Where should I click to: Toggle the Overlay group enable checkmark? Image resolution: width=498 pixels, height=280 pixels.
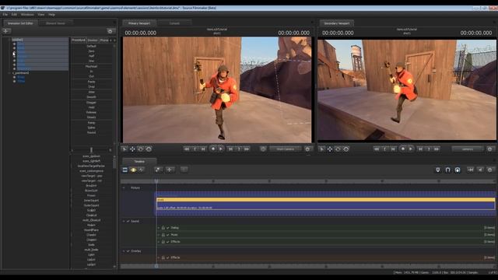coord(128,251)
